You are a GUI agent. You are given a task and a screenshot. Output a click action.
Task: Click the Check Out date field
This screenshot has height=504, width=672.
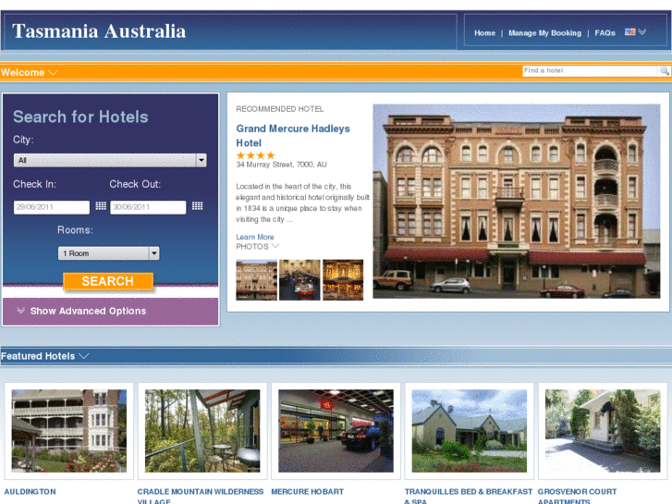pyautogui.click(x=148, y=207)
